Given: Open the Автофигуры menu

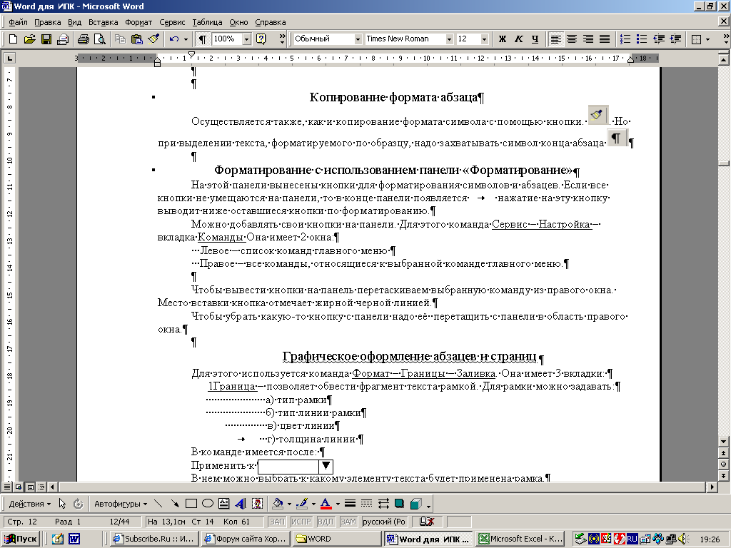Looking at the screenshot, I should 120,504.
